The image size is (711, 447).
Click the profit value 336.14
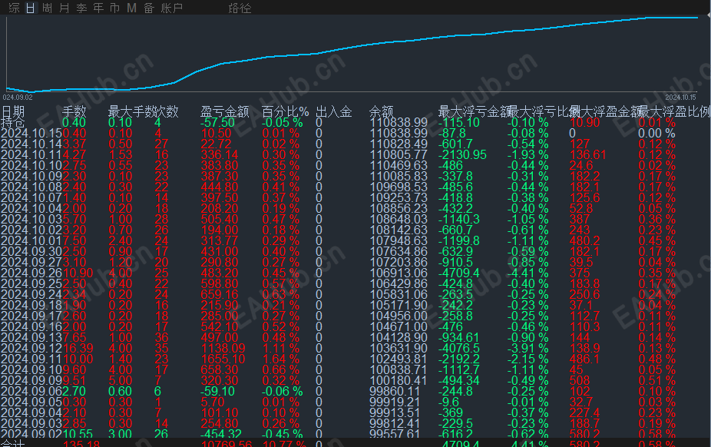[x=220, y=155]
